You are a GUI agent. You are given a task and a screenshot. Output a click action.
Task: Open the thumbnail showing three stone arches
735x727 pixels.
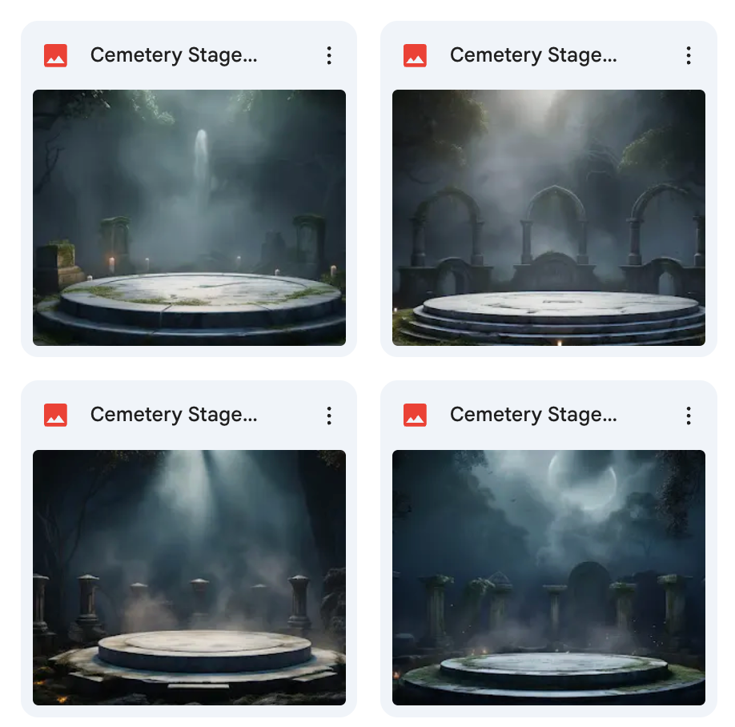pyautogui.click(x=548, y=217)
